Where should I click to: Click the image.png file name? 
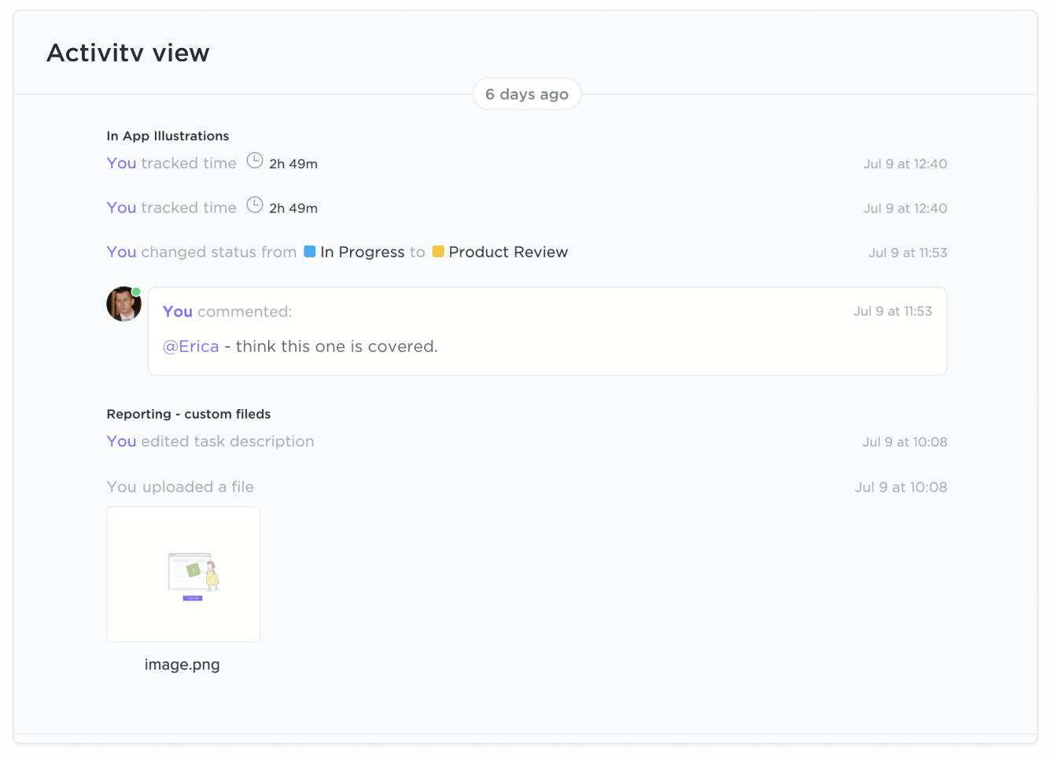click(x=183, y=665)
